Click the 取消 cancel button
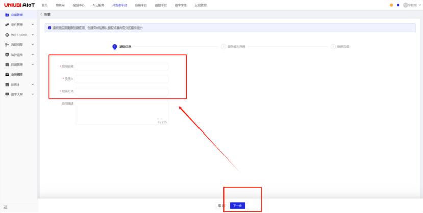The height and width of the screenshot is (213, 423). [221, 206]
